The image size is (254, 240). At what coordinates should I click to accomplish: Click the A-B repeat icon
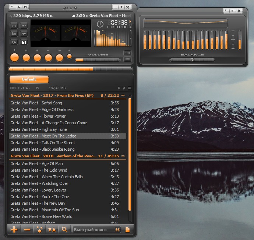[x=14, y=26]
